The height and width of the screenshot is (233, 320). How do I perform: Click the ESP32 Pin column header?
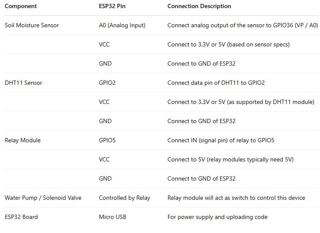tap(112, 6)
